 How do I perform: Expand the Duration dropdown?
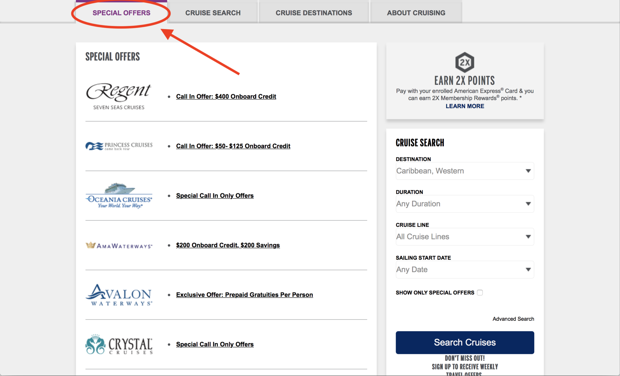tap(465, 204)
